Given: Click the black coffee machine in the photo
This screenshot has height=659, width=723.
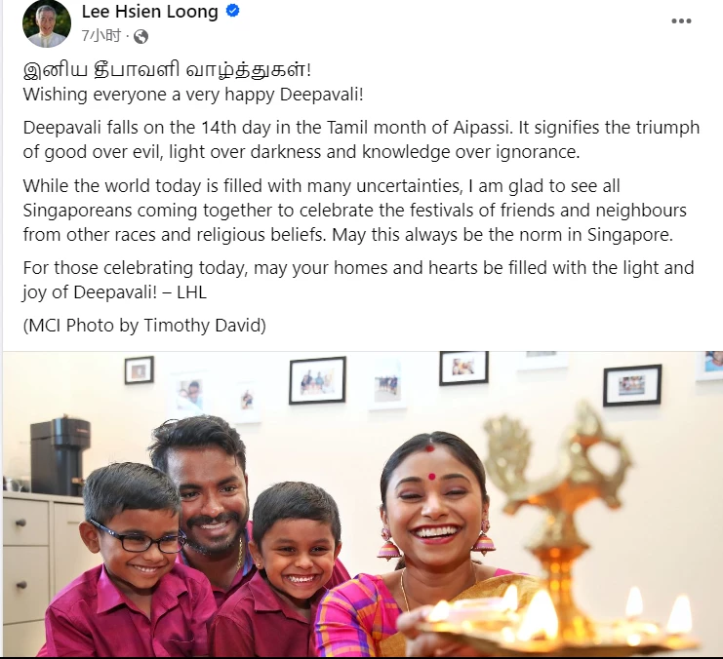Looking at the screenshot, I should click(x=60, y=456).
